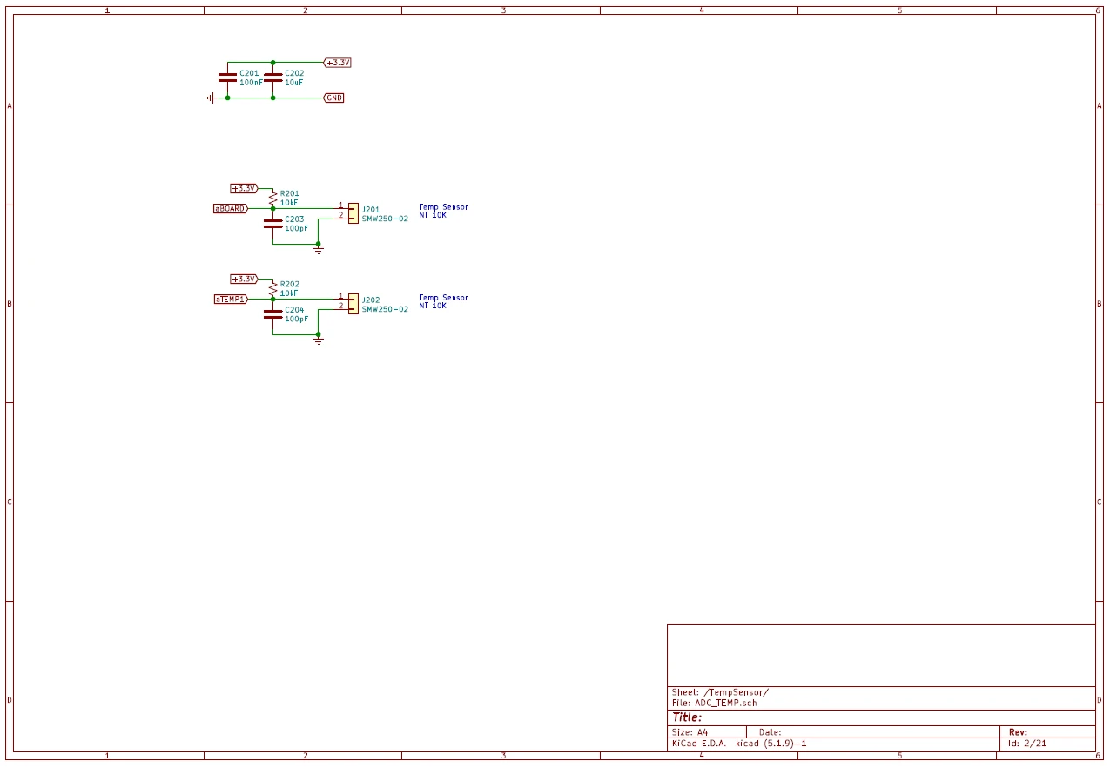The width and height of the screenshot is (1110, 768).
Task: Click the J201 reference text
Action: tap(371, 210)
